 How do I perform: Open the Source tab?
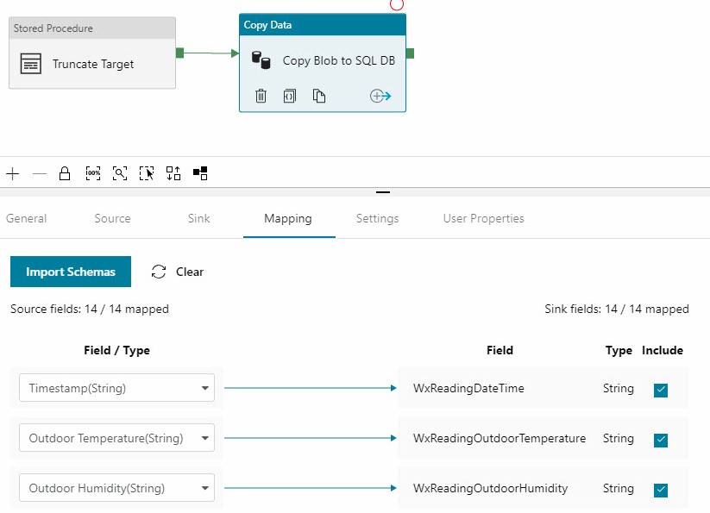click(x=112, y=218)
